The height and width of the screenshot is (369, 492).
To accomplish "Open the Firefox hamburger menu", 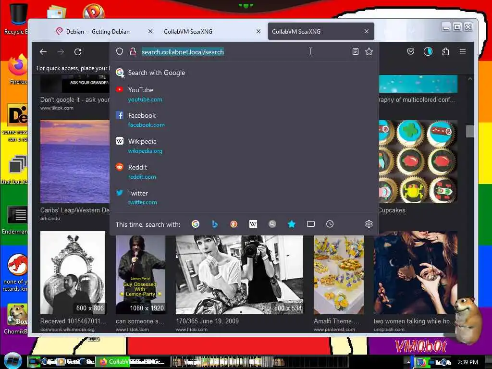I will click(463, 51).
